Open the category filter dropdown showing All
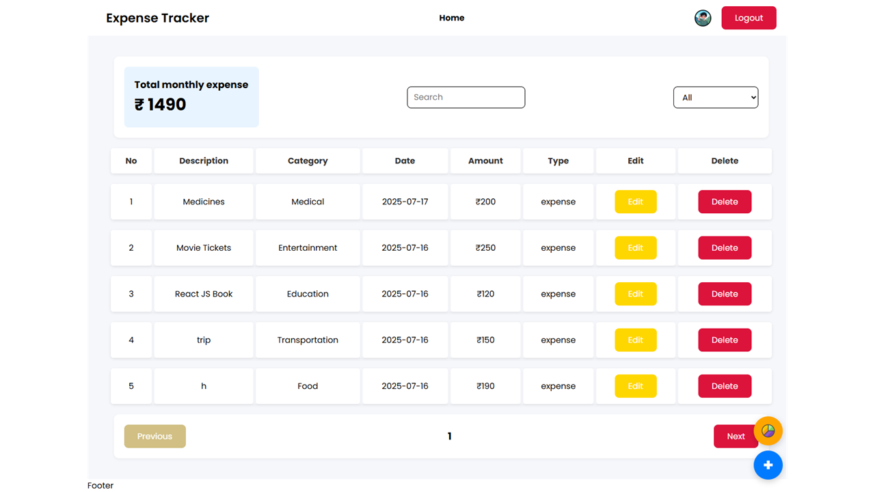The width and height of the screenshot is (875, 492). [x=716, y=97]
